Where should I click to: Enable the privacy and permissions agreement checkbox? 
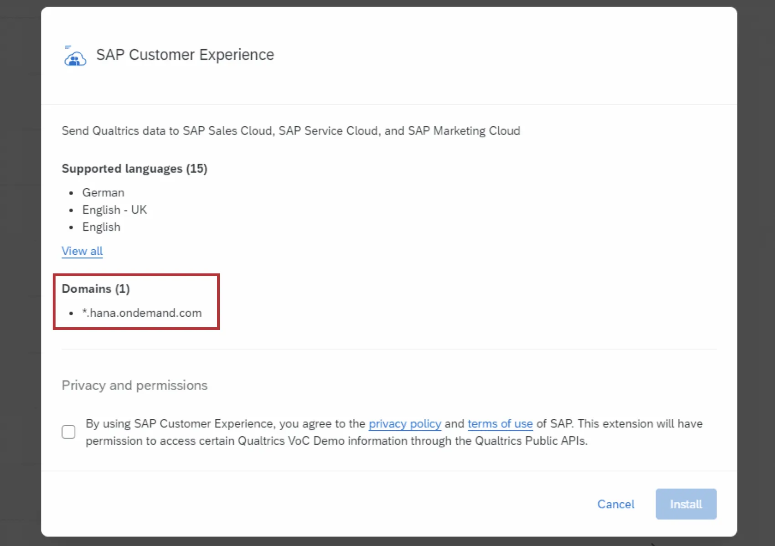(x=68, y=432)
